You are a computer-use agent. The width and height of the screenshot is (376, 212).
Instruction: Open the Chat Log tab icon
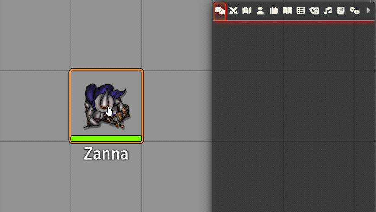(x=220, y=11)
